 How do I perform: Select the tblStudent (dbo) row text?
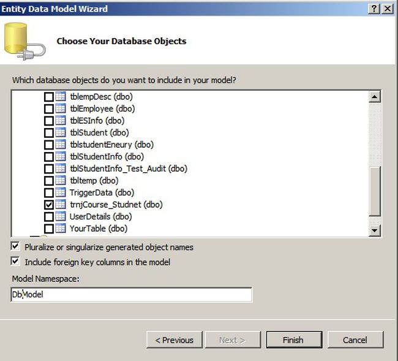coord(99,132)
